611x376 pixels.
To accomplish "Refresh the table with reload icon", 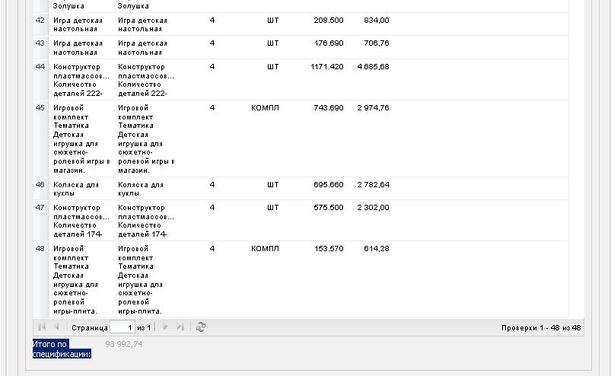I will tap(201, 327).
